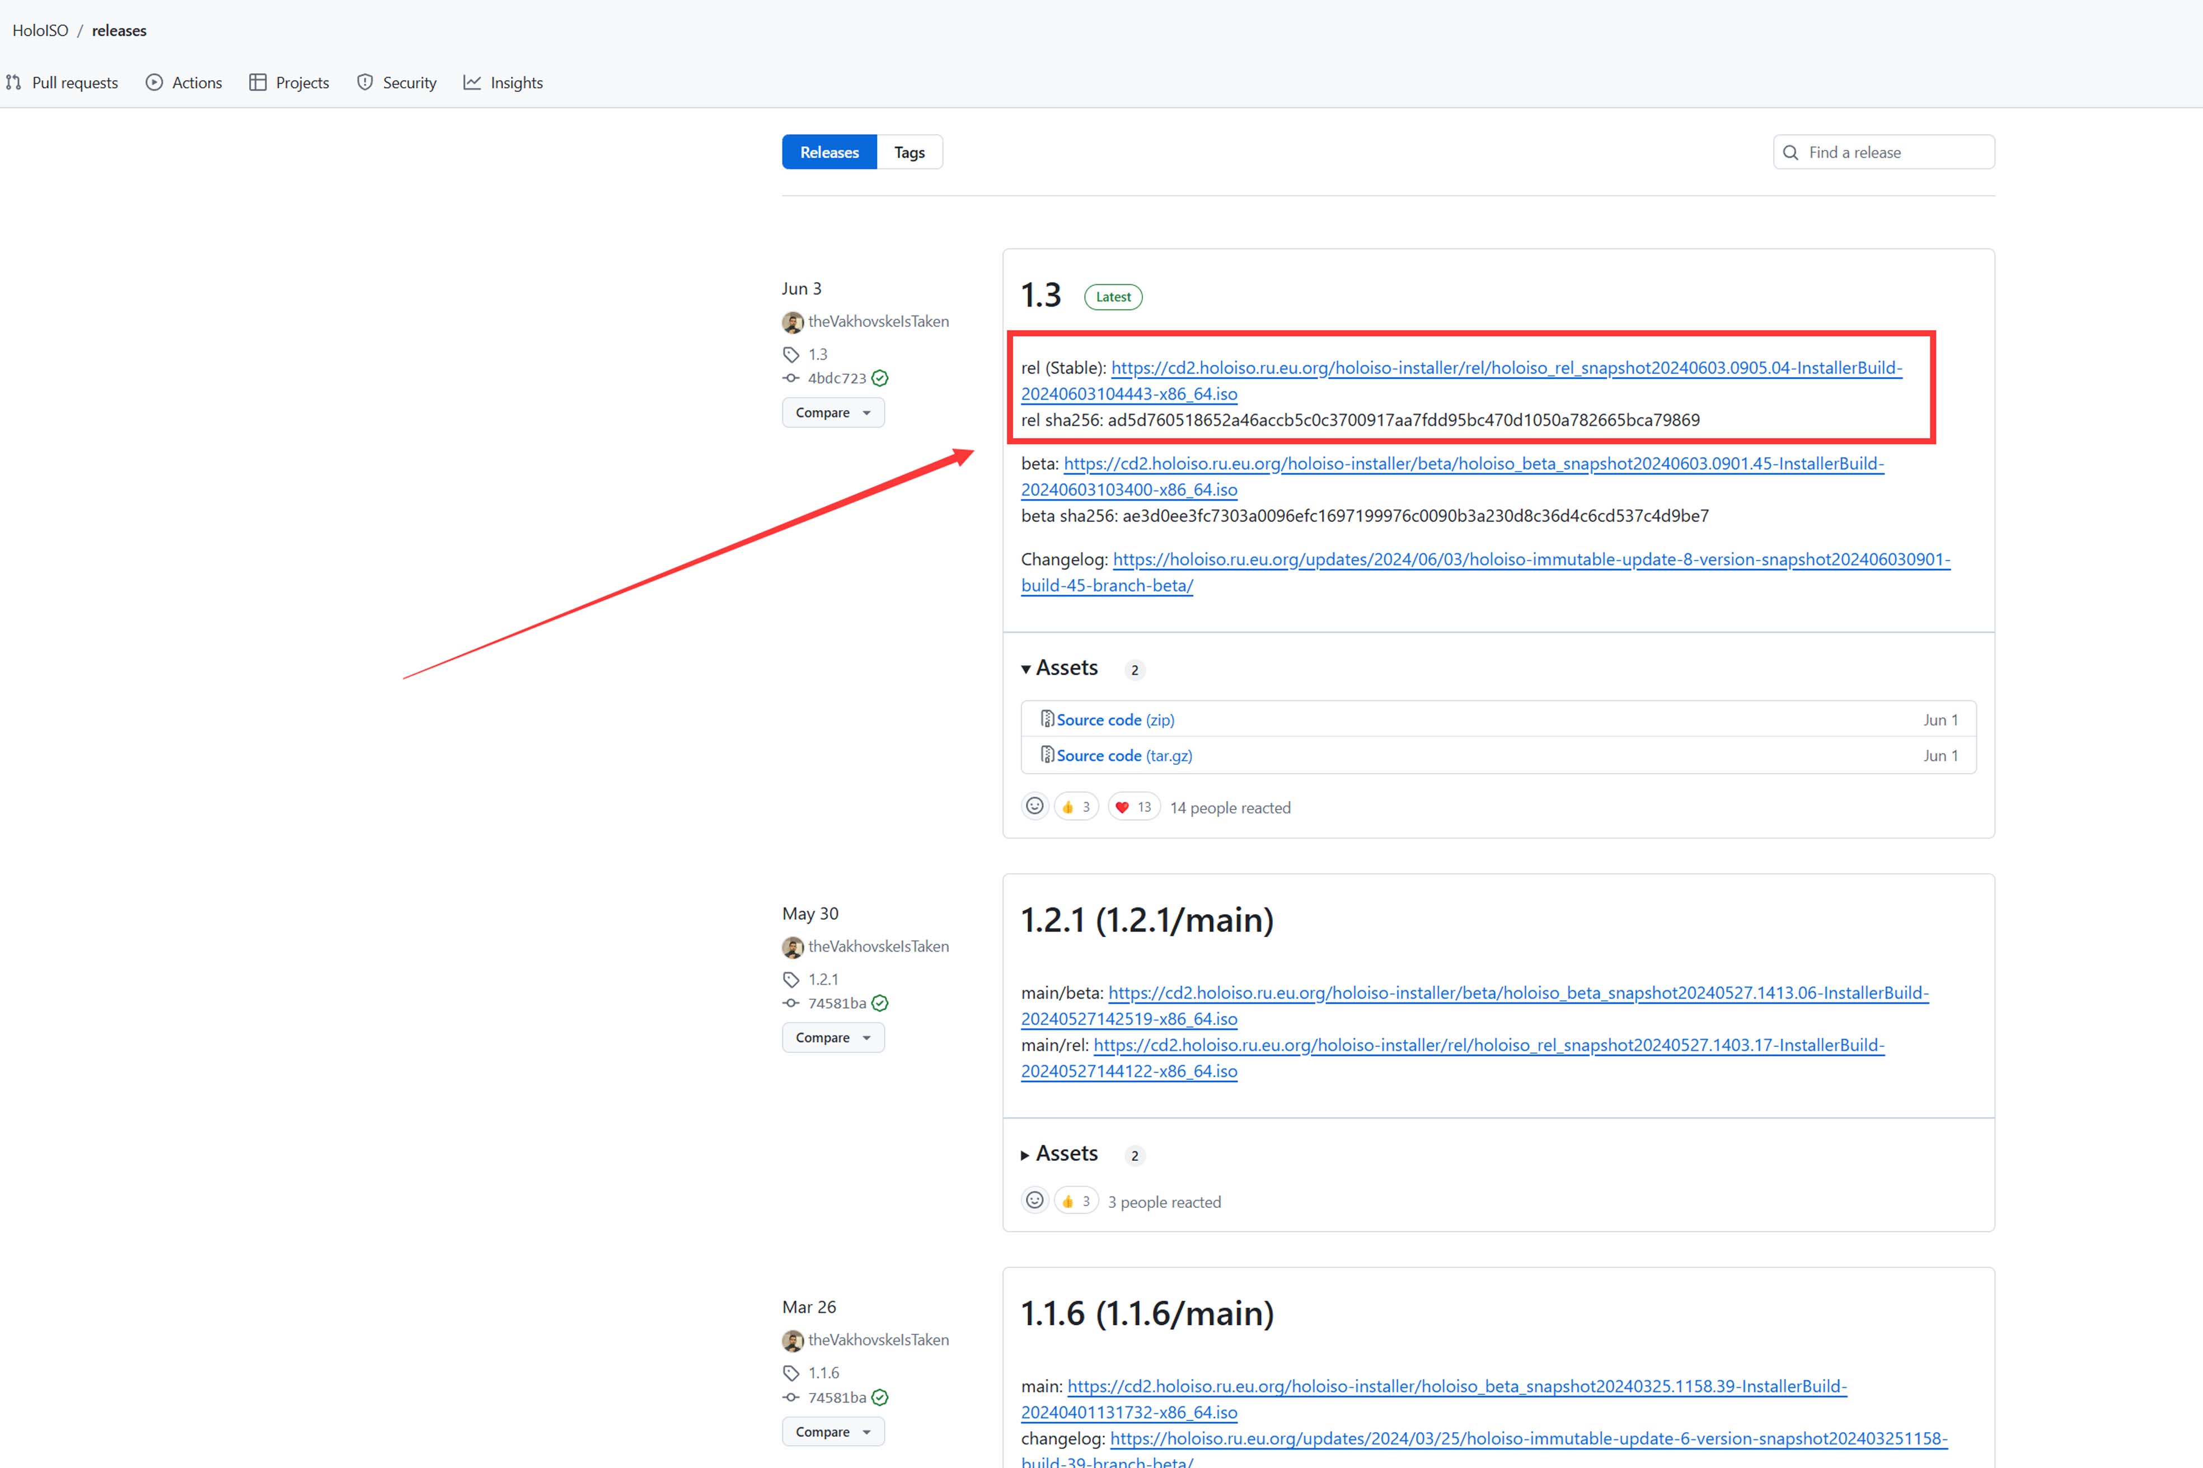Expand the Assets section of release 1.2.1
2203x1468 pixels.
pyautogui.click(x=1060, y=1154)
